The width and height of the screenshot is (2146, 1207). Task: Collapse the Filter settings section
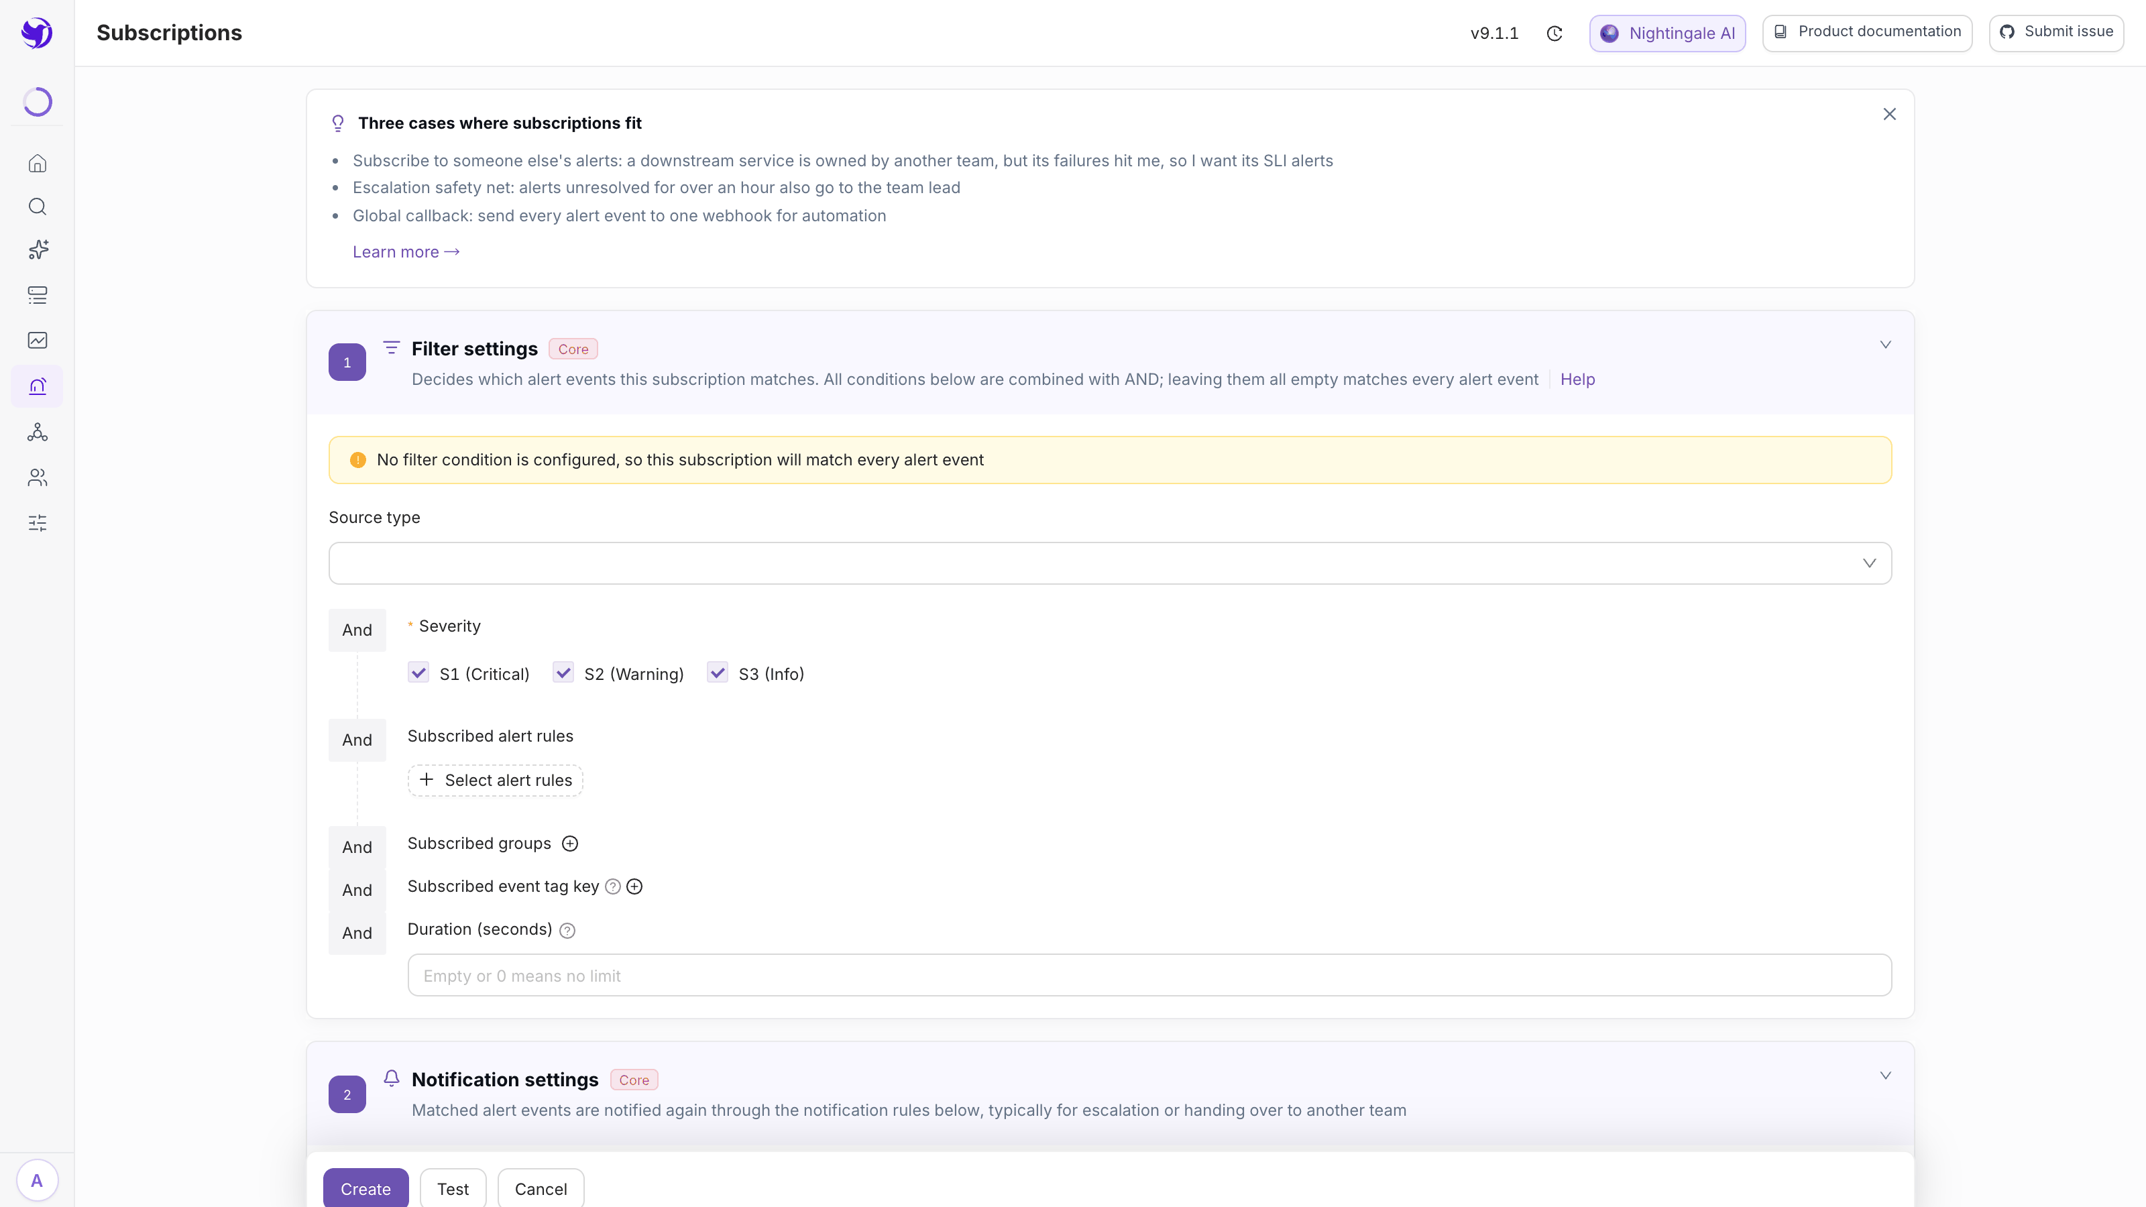pos(1885,345)
